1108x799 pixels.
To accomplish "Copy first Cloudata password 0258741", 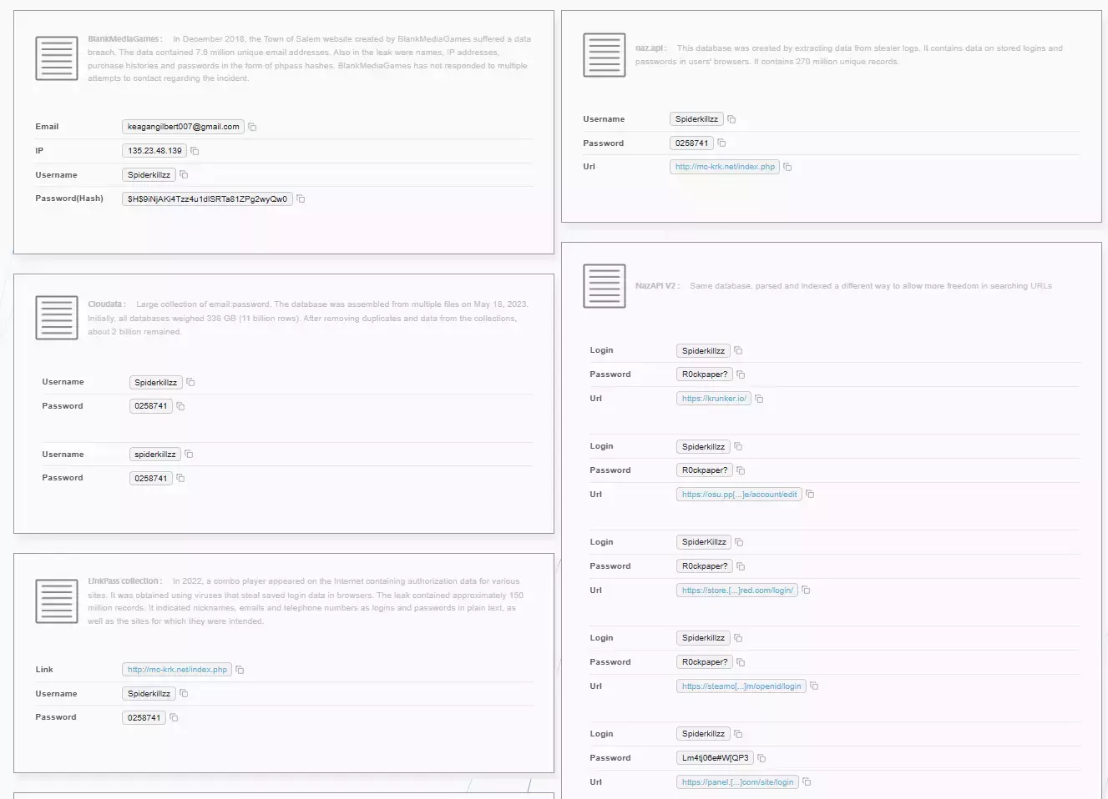I will (x=180, y=407).
